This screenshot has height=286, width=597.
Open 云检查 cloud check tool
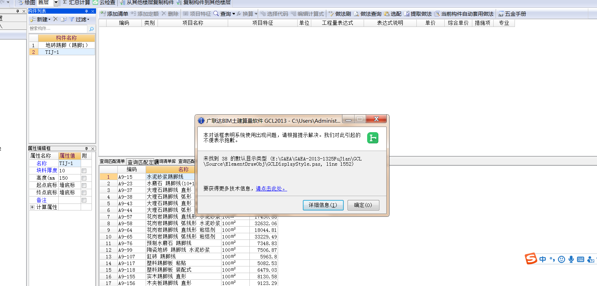click(104, 2)
